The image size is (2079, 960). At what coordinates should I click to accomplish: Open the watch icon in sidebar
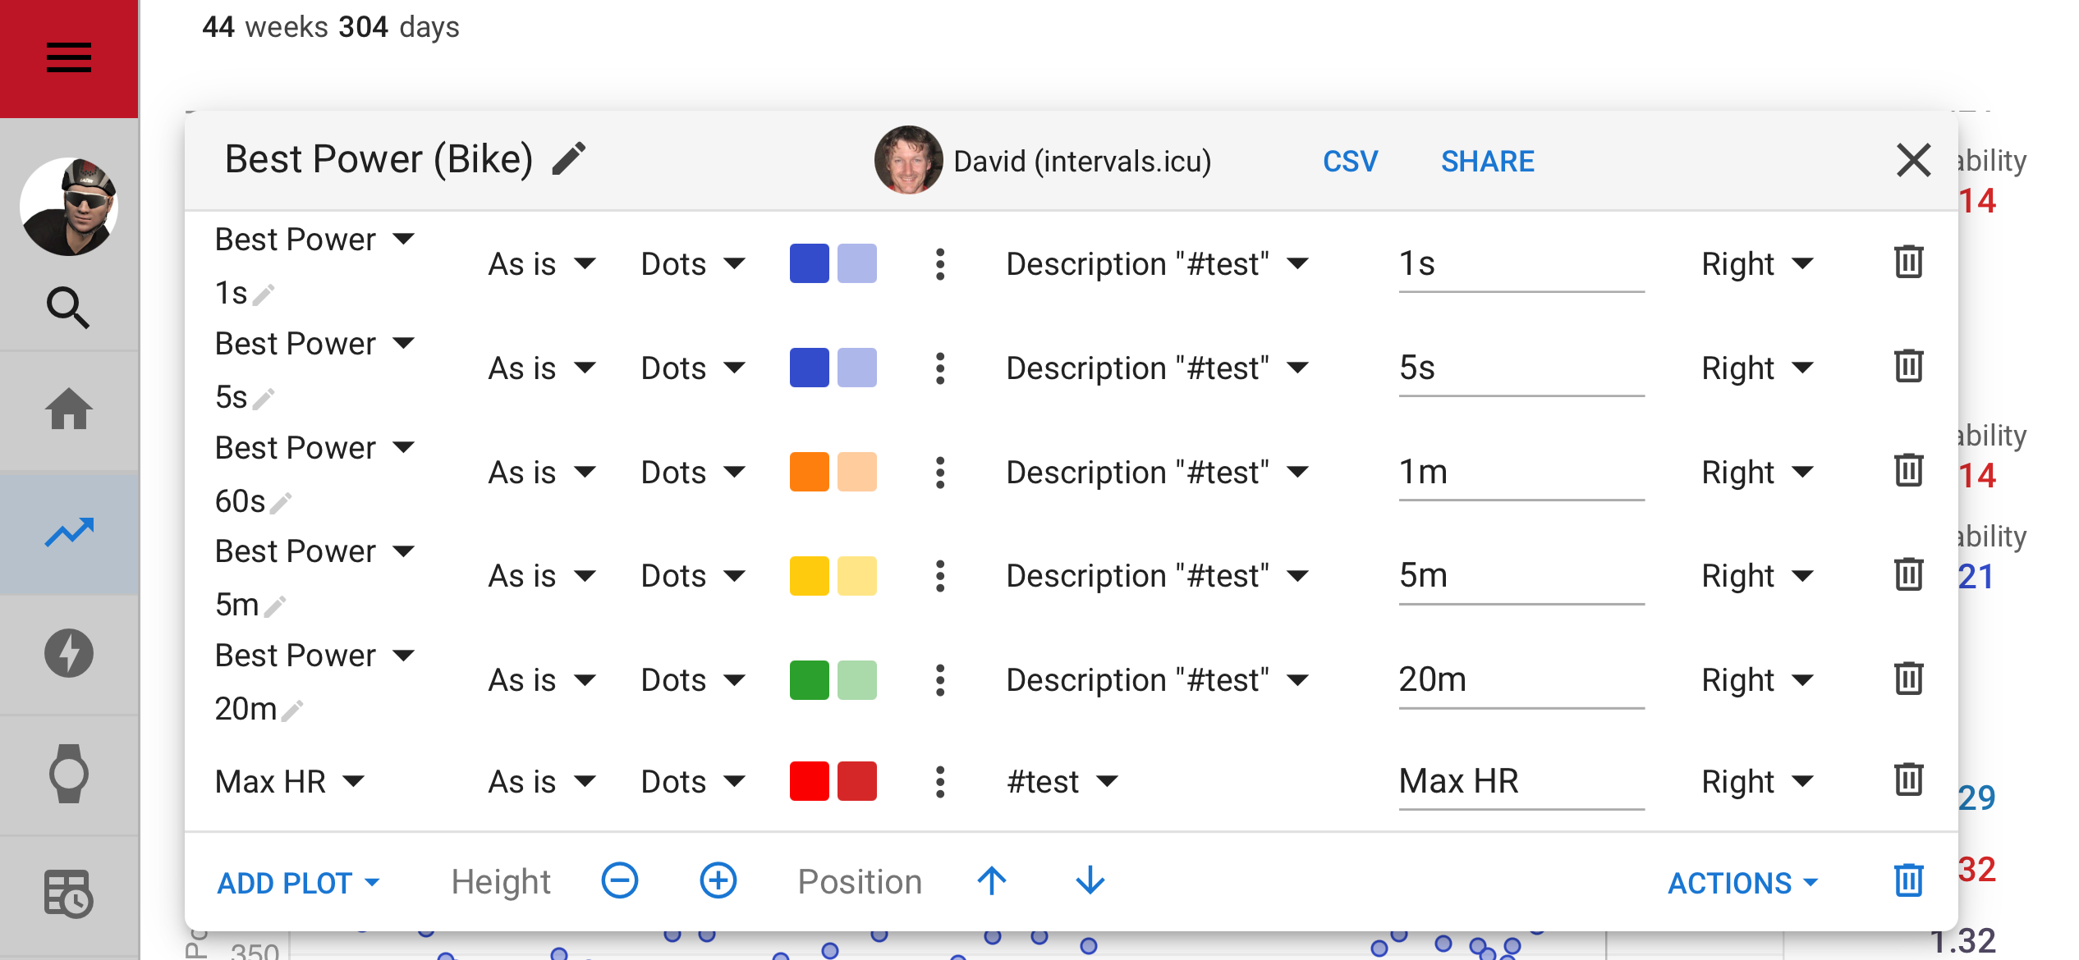click(x=68, y=773)
